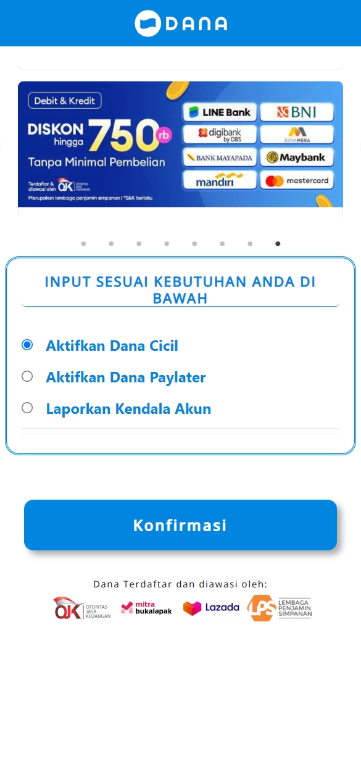Tap the digibank by DBS logo
The height and width of the screenshot is (782, 361).
point(219,135)
